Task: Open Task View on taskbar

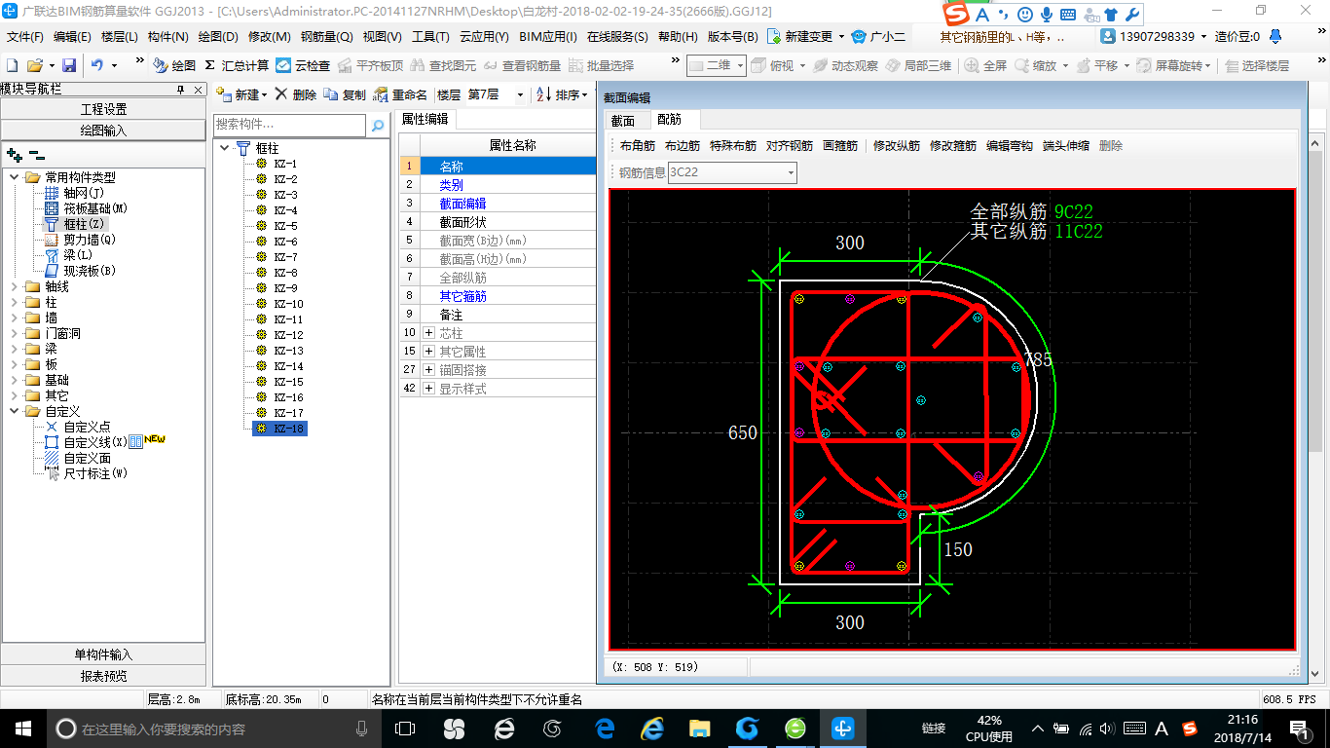Action: (405, 729)
